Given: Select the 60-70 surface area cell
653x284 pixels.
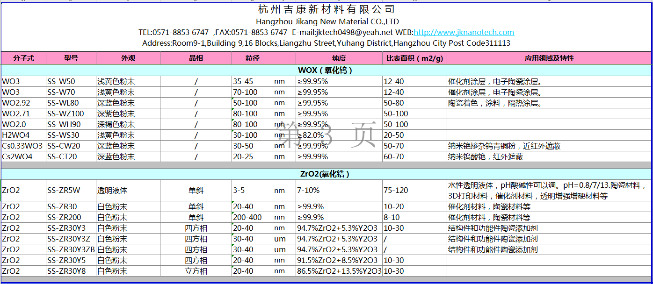Looking at the screenshot, I should point(414,156).
